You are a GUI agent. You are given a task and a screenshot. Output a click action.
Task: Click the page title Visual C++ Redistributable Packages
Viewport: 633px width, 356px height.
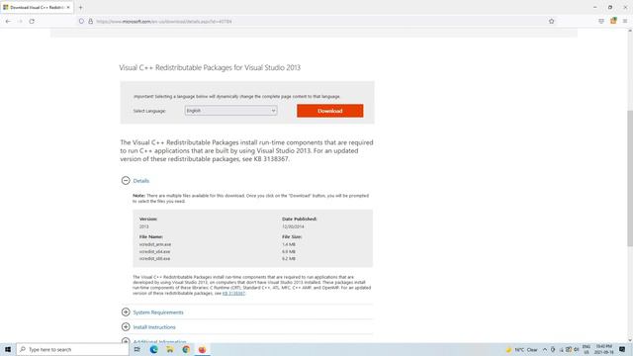210,67
